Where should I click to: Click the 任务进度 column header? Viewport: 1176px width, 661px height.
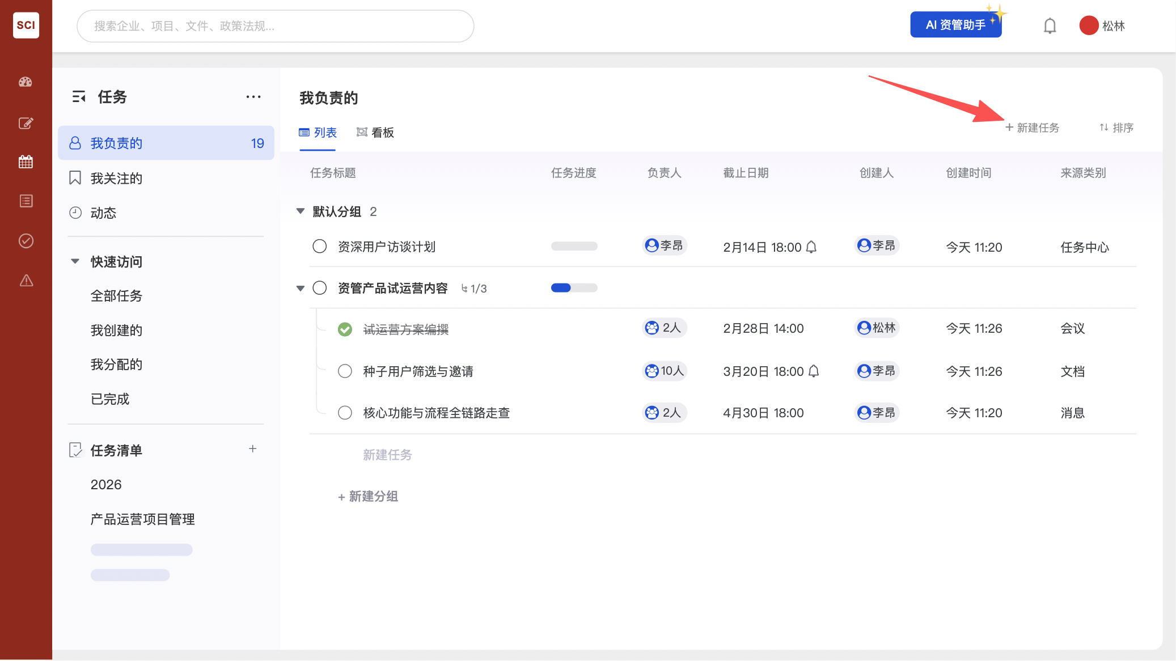pos(573,173)
